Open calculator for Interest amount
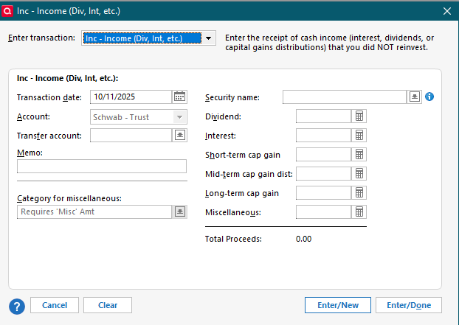The width and height of the screenshot is (459, 325). [359, 136]
